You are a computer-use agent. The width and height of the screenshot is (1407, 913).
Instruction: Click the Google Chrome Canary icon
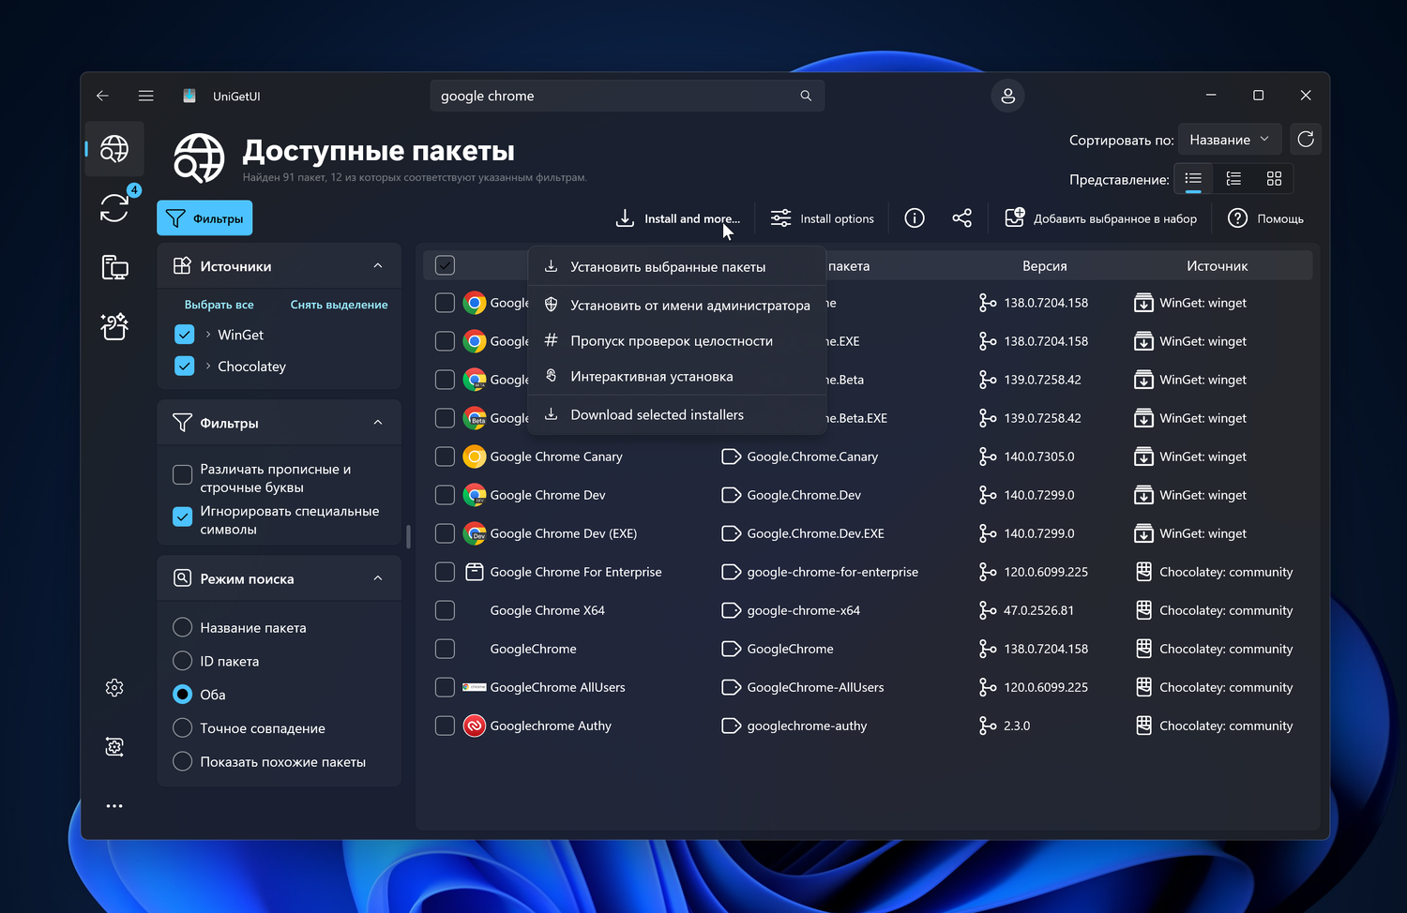(x=475, y=456)
